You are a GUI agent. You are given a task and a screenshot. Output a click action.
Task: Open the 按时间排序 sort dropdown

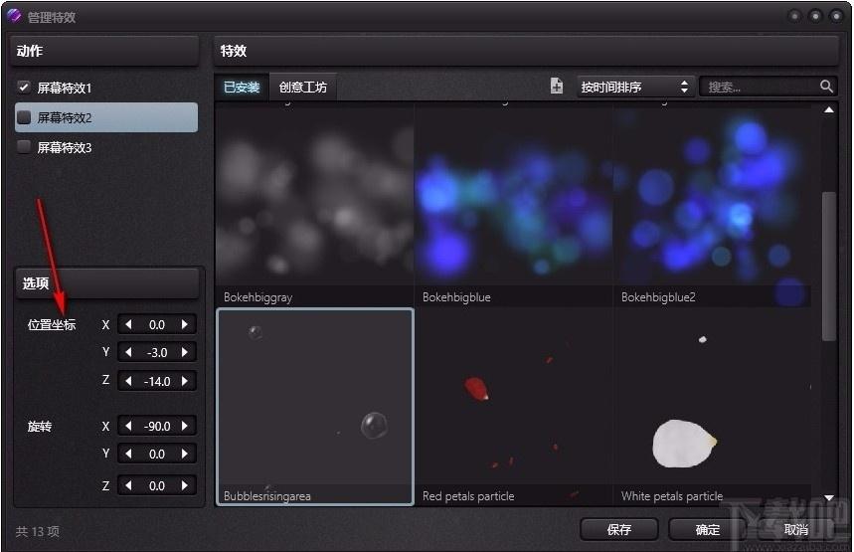click(x=635, y=87)
